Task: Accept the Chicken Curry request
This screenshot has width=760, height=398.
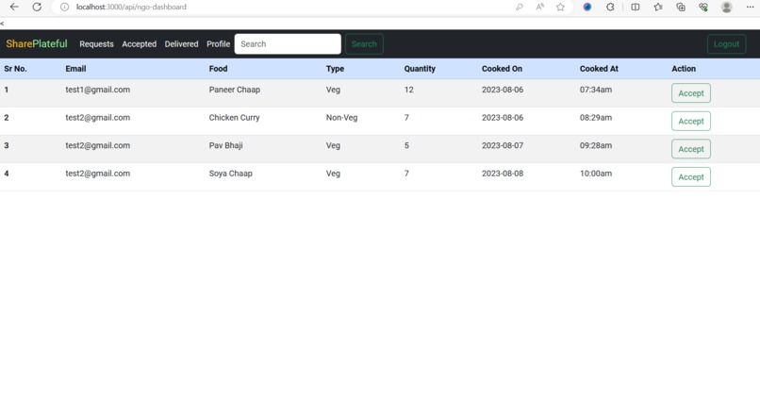Action: (690, 122)
